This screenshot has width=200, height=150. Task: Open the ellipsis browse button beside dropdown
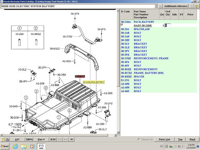tap(160, 6)
